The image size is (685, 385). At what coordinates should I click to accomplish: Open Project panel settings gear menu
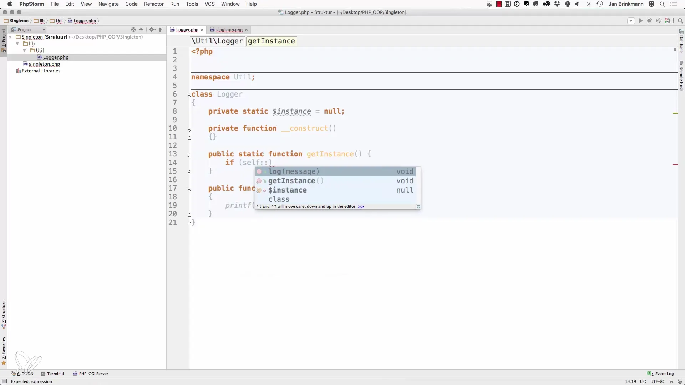coord(152,30)
